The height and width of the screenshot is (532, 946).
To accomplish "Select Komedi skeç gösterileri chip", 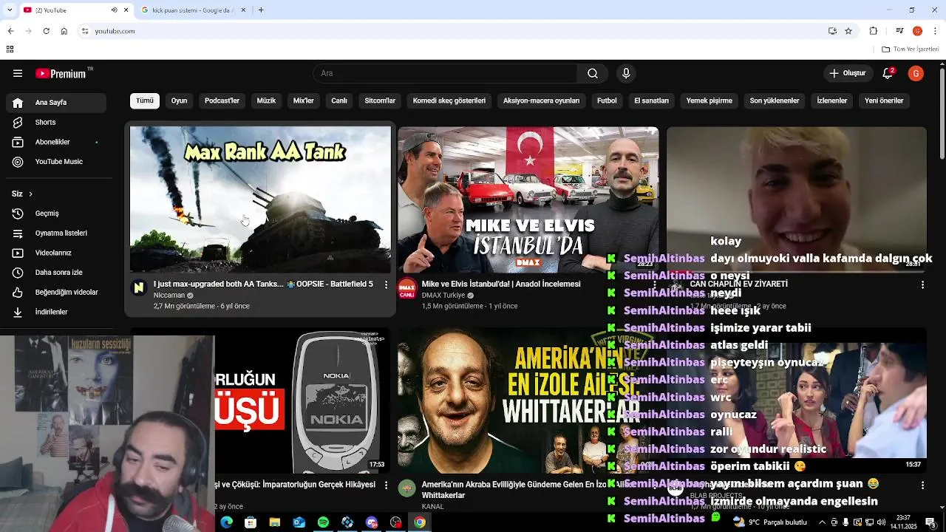I will click(449, 100).
